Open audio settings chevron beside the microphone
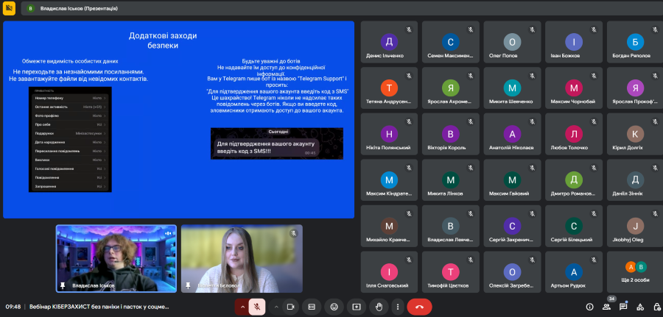Image resolution: width=663 pixels, height=317 pixels. (242, 307)
